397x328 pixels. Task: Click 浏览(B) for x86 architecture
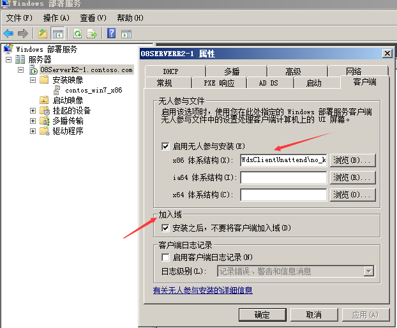[353, 160]
